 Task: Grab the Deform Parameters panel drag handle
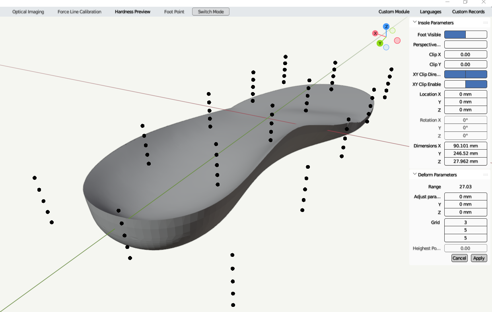coord(485,175)
